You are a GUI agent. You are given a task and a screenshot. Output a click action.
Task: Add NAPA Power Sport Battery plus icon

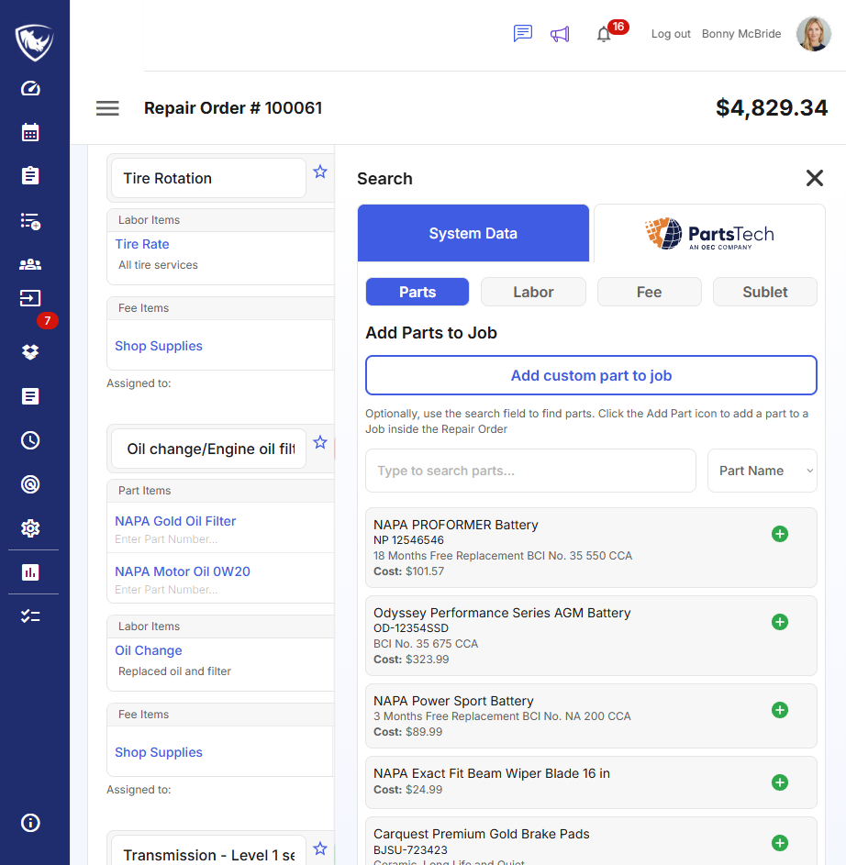pos(780,710)
